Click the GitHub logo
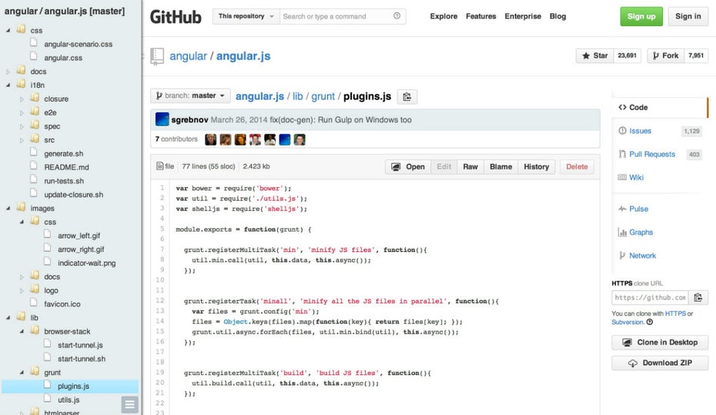Viewport: 716px width, 415px height. tap(176, 17)
